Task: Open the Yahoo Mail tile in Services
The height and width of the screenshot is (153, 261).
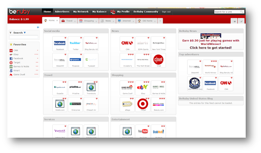Action: pos(60,131)
